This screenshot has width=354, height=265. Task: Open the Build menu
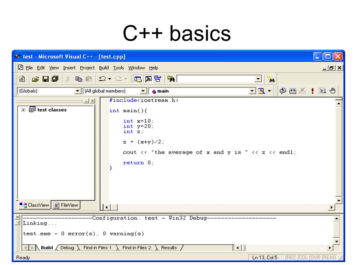(104, 68)
